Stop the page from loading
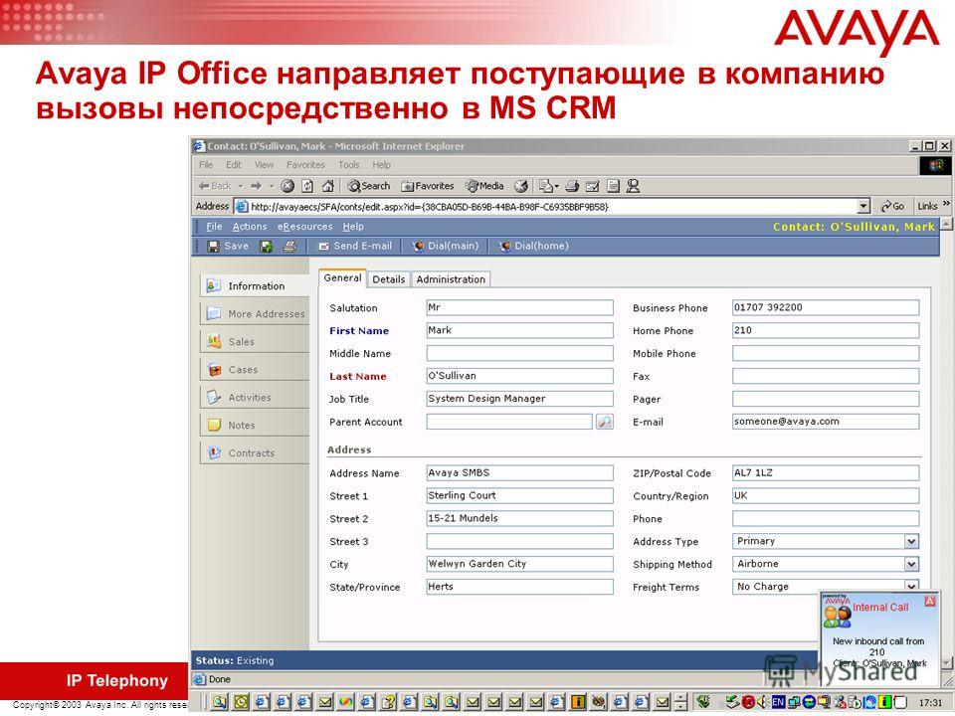Image resolution: width=955 pixels, height=716 pixels. (287, 186)
